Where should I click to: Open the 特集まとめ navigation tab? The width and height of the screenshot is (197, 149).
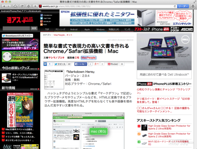coord(114,30)
